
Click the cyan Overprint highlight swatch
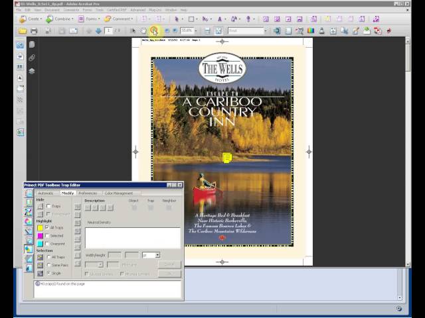click(x=40, y=244)
